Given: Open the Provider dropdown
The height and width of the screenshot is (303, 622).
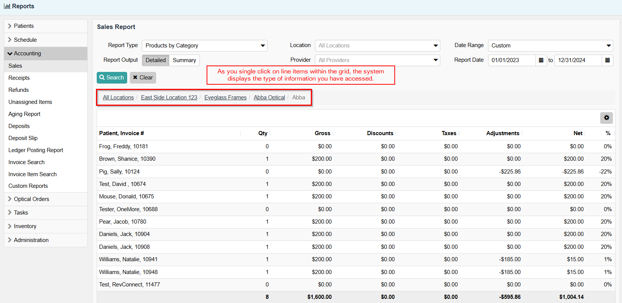Looking at the screenshot, I should [377, 60].
